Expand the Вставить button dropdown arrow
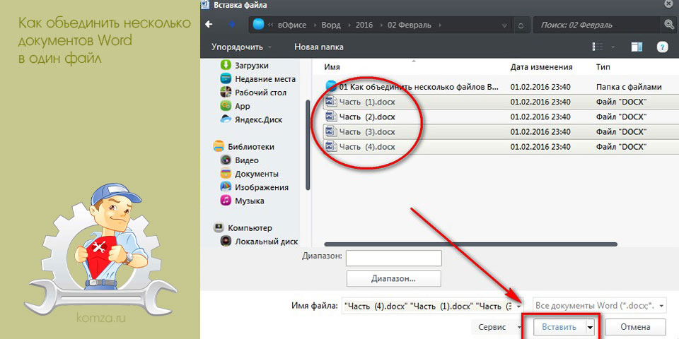This screenshot has height=339, width=679. [x=590, y=327]
